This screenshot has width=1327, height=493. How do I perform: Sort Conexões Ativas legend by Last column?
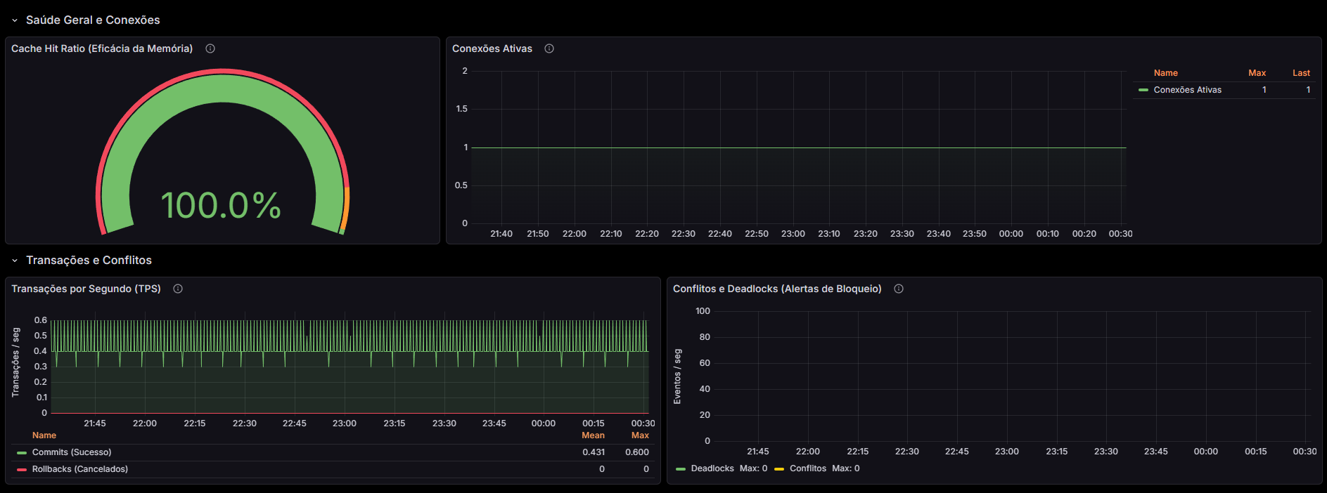1301,73
